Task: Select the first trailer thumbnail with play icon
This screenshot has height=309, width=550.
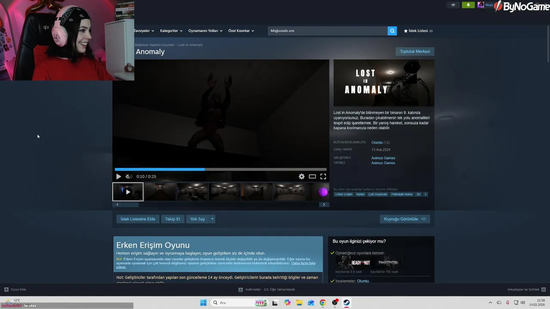Action: [128, 192]
